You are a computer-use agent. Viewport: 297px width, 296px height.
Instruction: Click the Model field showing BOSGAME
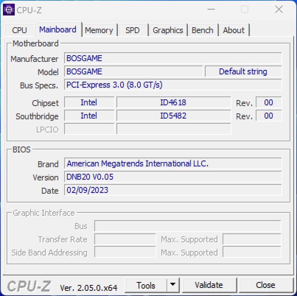click(x=133, y=71)
